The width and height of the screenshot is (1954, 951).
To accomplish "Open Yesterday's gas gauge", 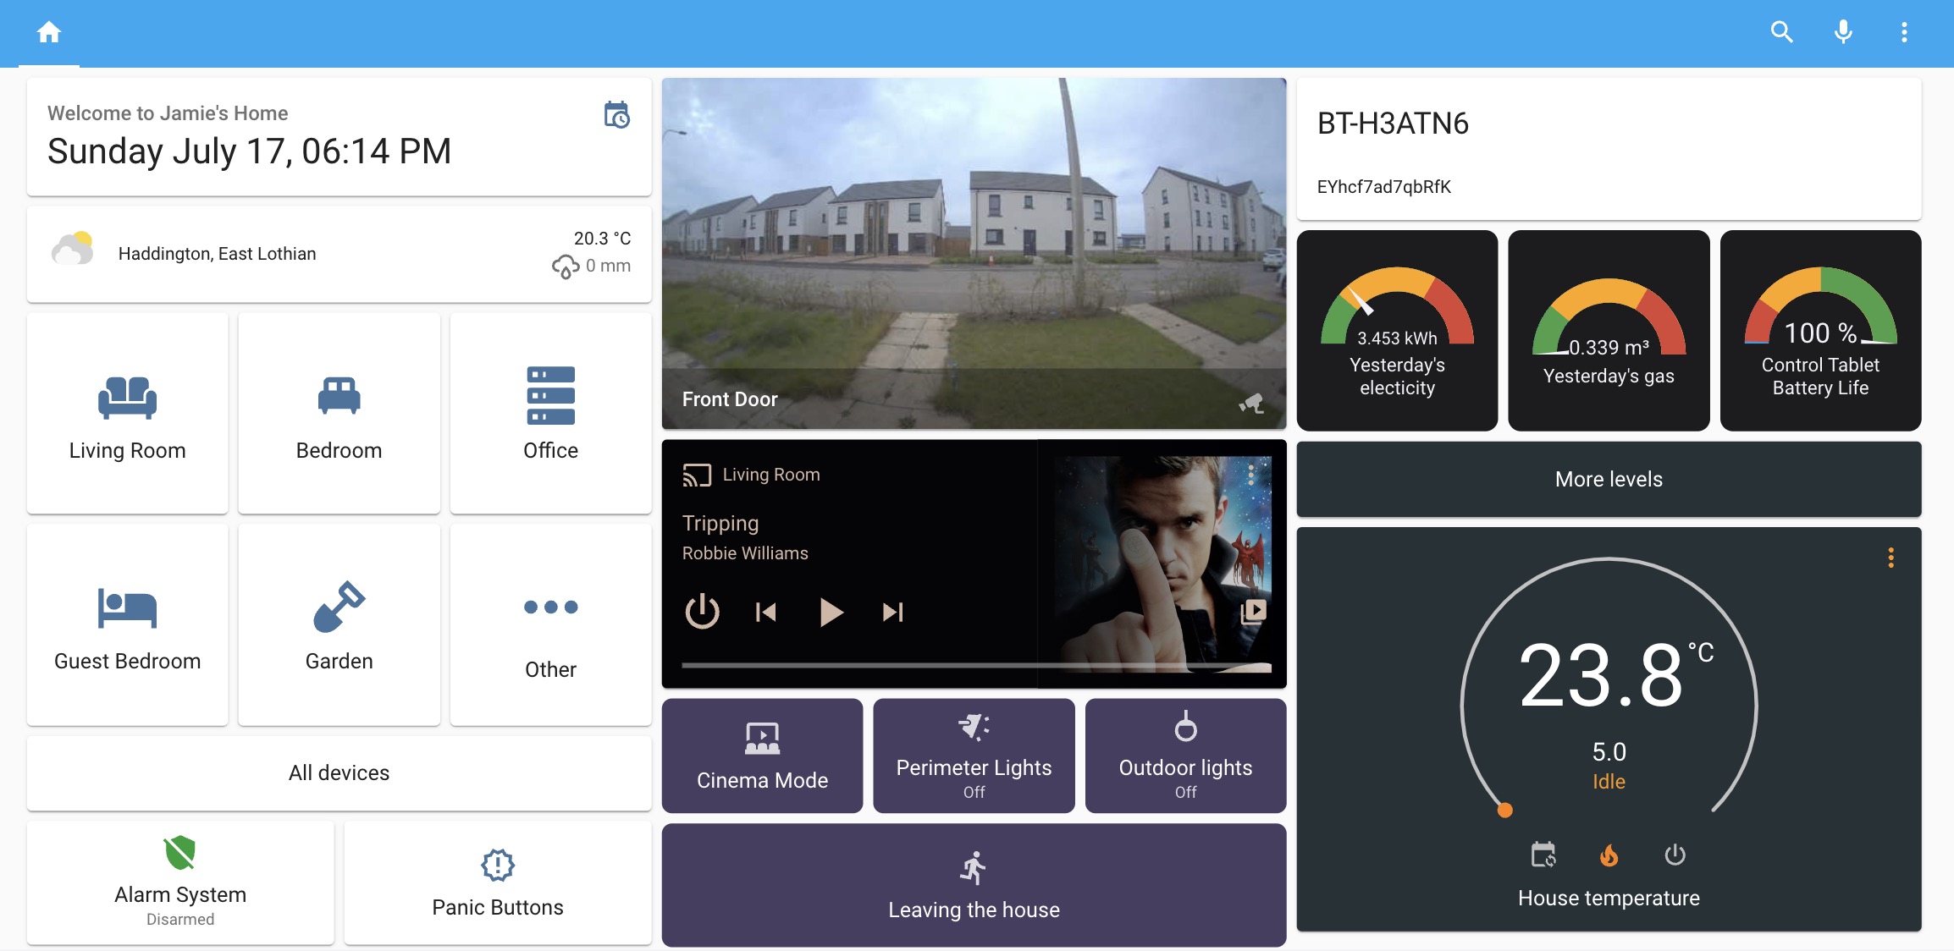I will pyautogui.click(x=1609, y=330).
